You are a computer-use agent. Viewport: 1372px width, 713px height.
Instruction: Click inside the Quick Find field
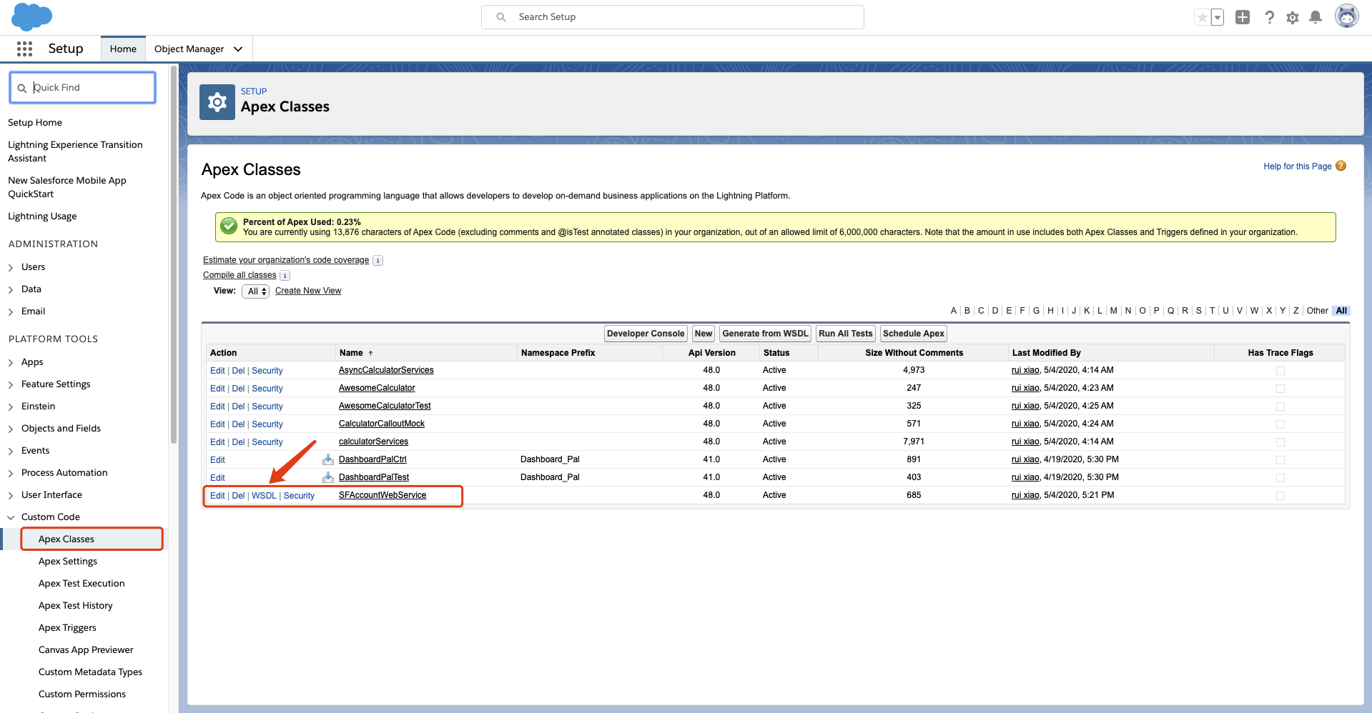[82, 87]
